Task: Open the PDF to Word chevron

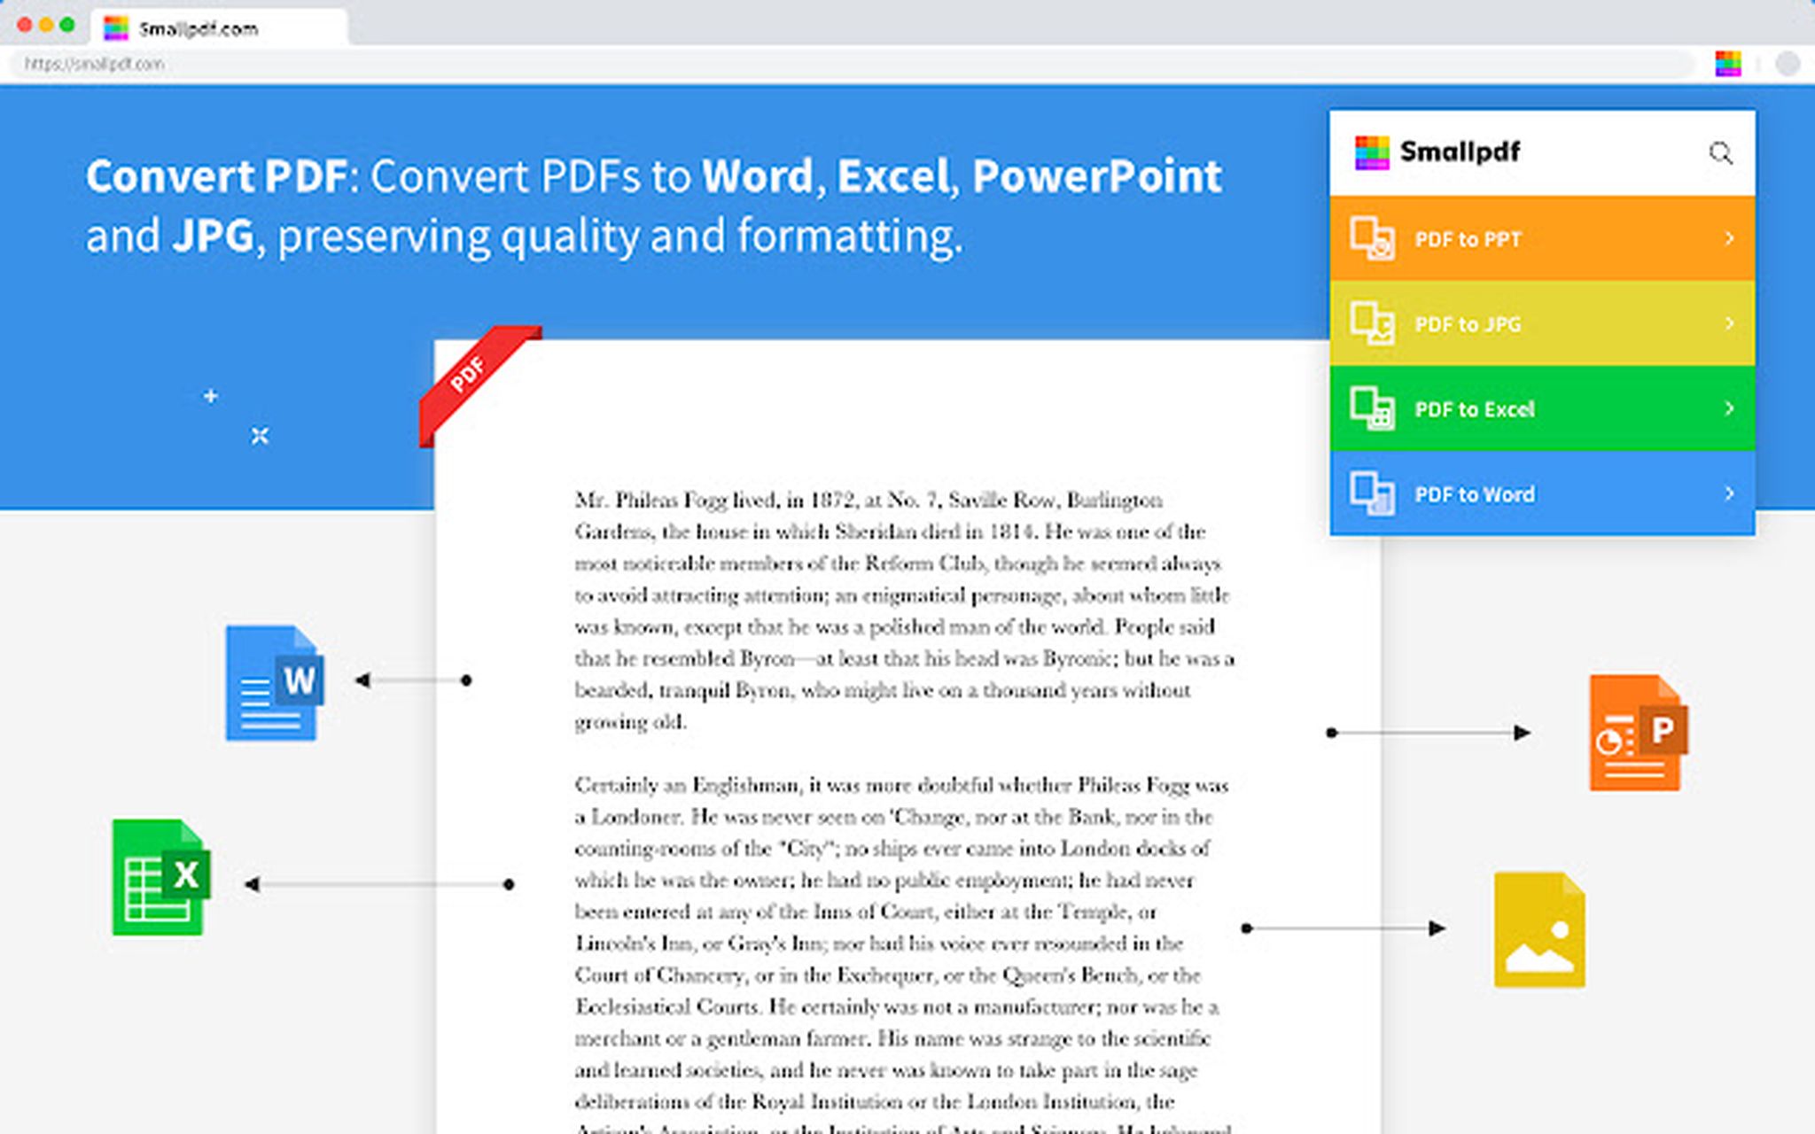Action: (1728, 494)
